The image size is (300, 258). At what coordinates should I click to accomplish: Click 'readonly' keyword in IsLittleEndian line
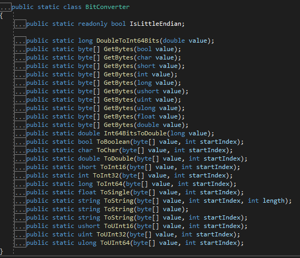93,24
